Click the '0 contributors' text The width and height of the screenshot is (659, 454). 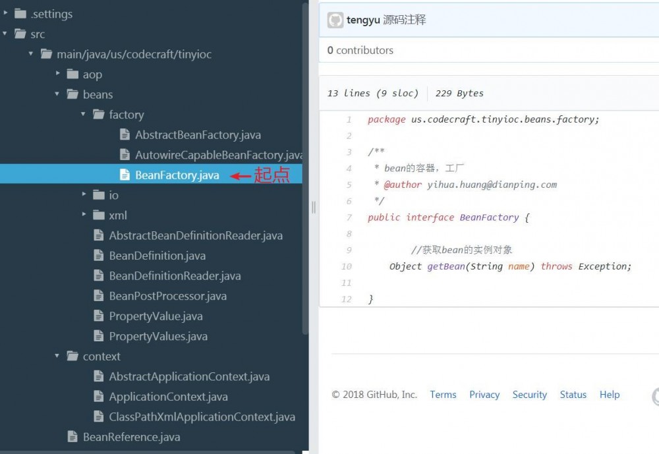[x=360, y=50]
